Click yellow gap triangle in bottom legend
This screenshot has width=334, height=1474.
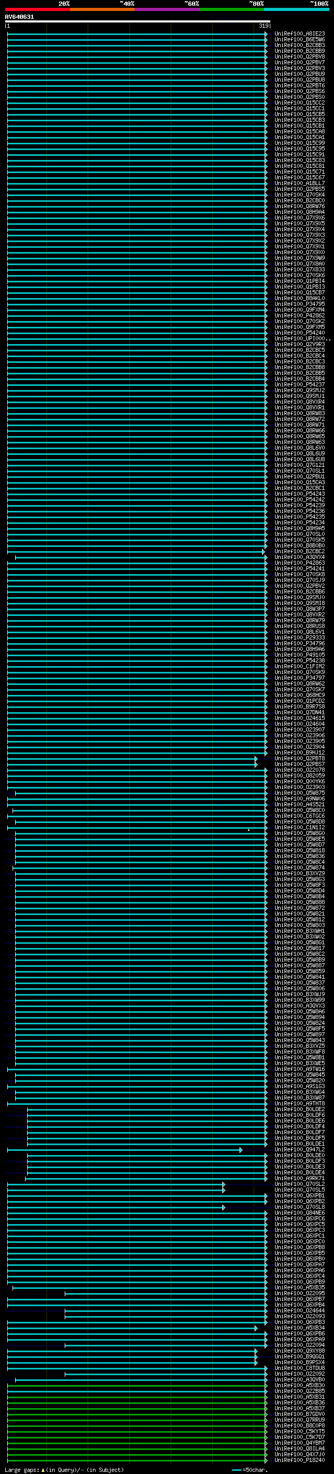[43, 1470]
